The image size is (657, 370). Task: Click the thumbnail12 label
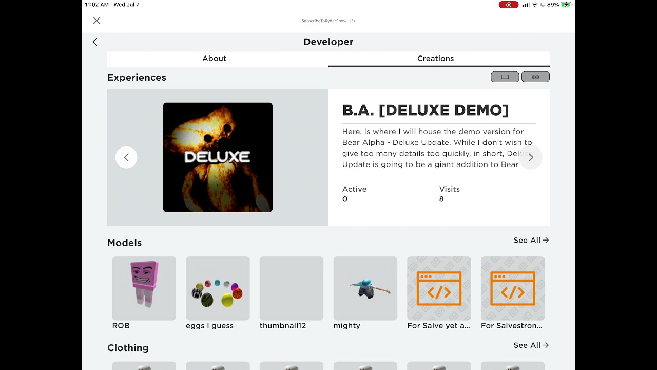pyautogui.click(x=283, y=326)
